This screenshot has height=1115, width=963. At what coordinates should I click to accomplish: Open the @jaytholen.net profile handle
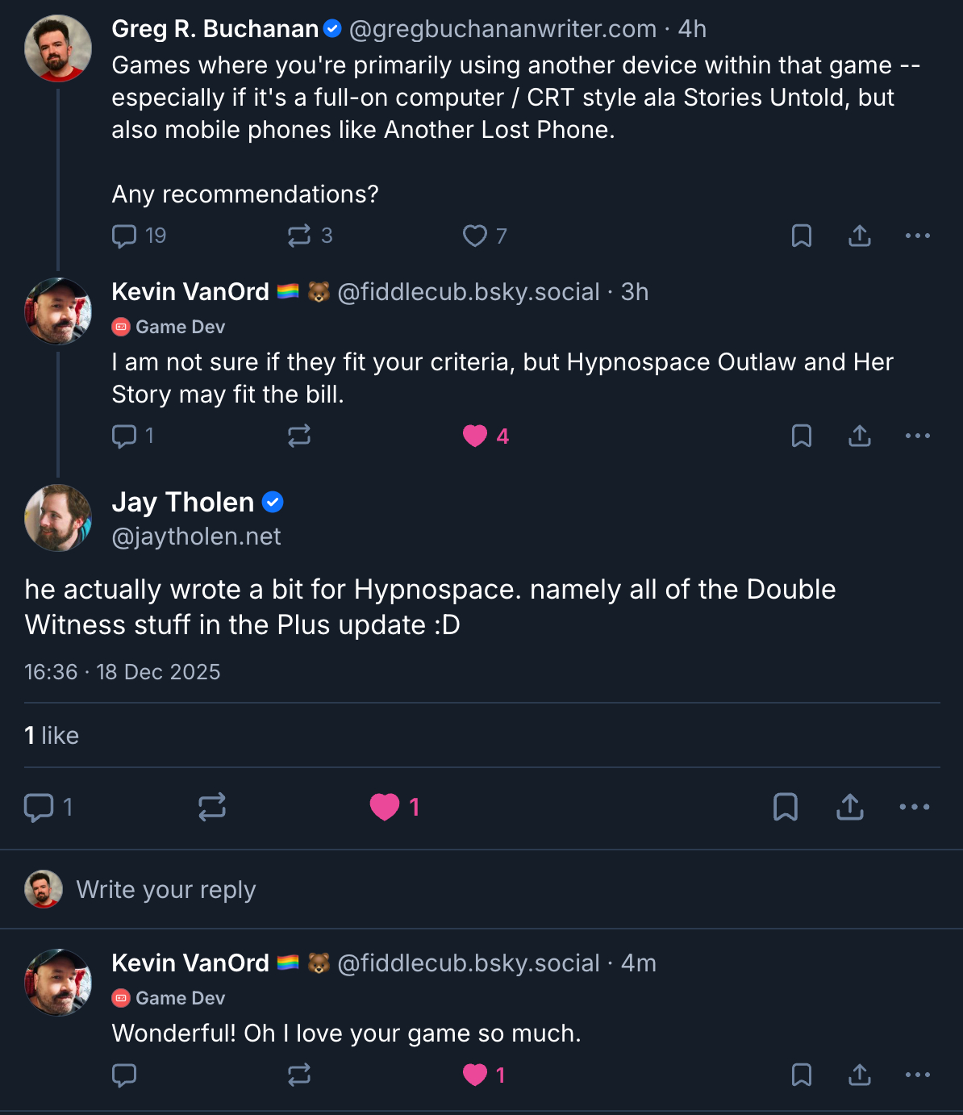(x=196, y=537)
